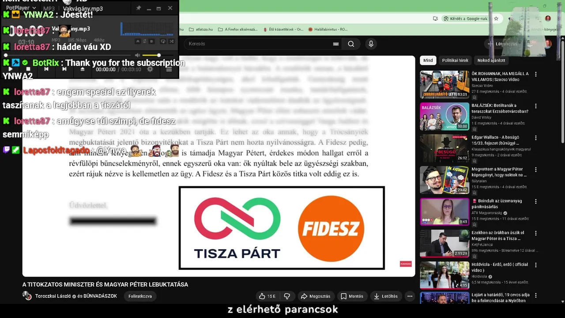The image size is (565, 318).
Task: Open ŐK ROHANNAK, HA MEGÁLL A VILLAMOS thumbnail
Action: [444, 84]
